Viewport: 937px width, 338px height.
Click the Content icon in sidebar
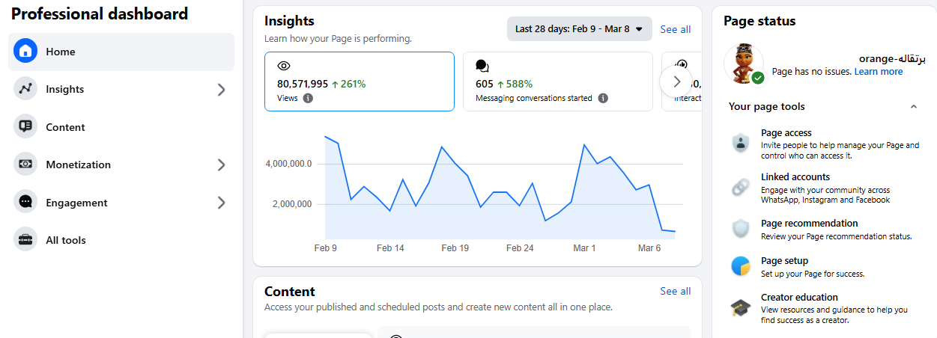[25, 127]
